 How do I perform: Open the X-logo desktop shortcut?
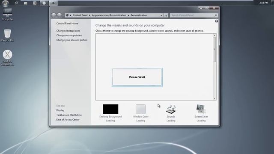pos(7,58)
